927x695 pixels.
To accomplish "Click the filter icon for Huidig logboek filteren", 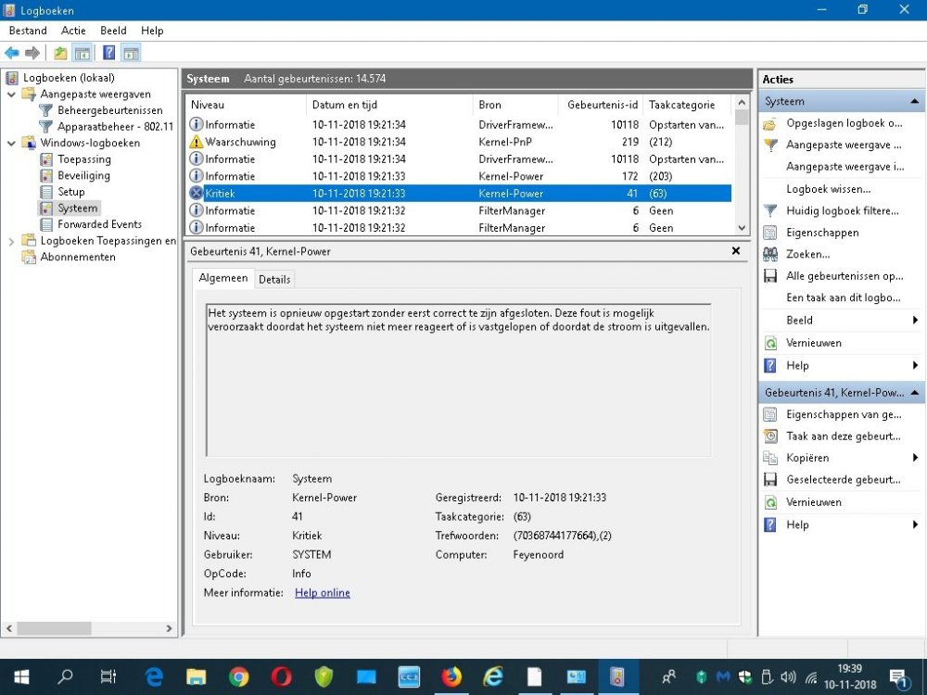I will [769, 210].
